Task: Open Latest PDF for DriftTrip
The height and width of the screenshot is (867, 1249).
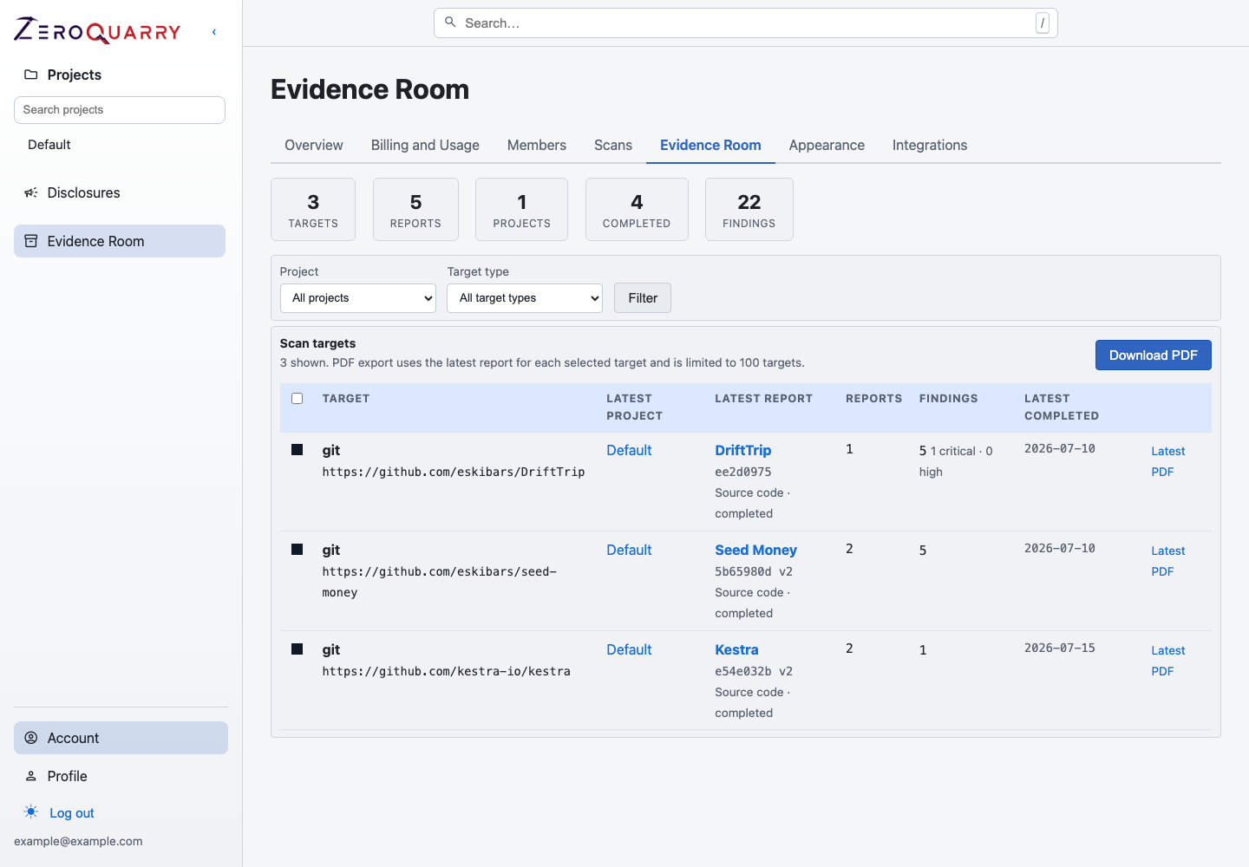Action: pyautogui.click(x=1168, y=461)
